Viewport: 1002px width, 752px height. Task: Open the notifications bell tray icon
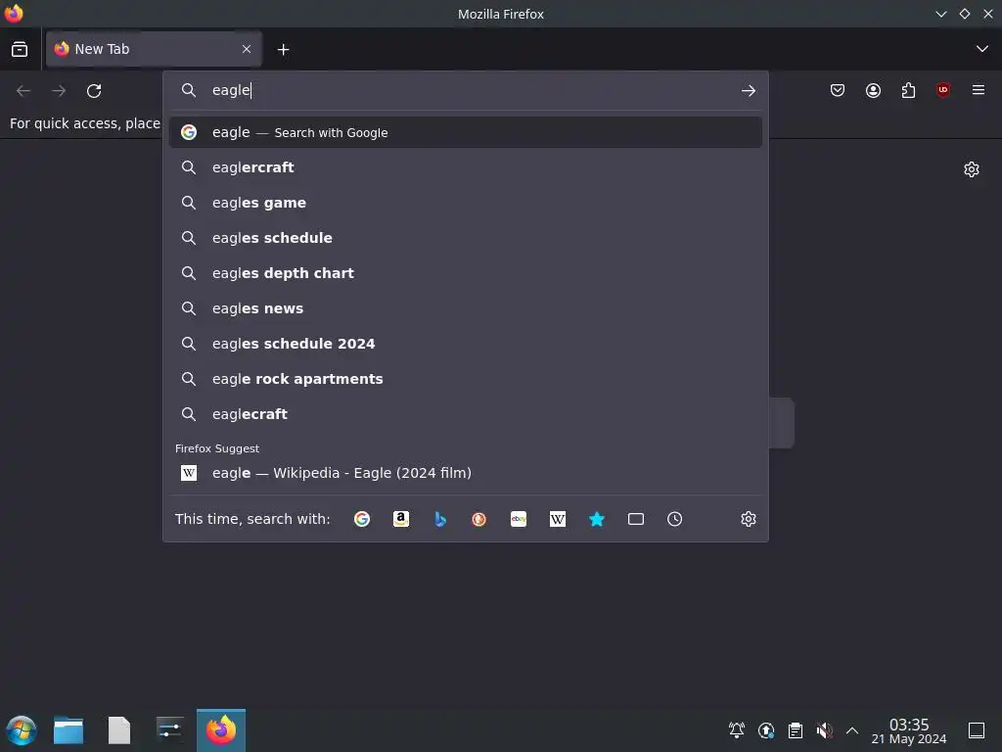[x=737, y=729]
